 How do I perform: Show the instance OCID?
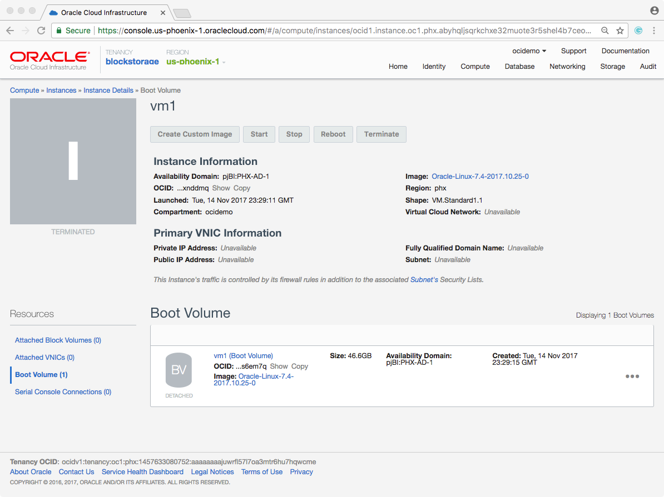pyautogui.click(x=221, y=188)
